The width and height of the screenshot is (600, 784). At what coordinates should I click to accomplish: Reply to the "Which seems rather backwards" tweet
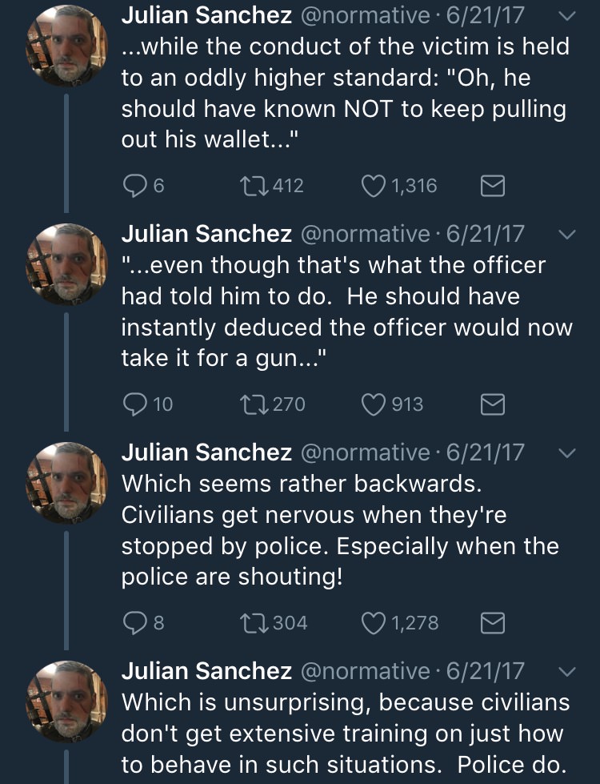pyautogui.click(x=134, y=623)
